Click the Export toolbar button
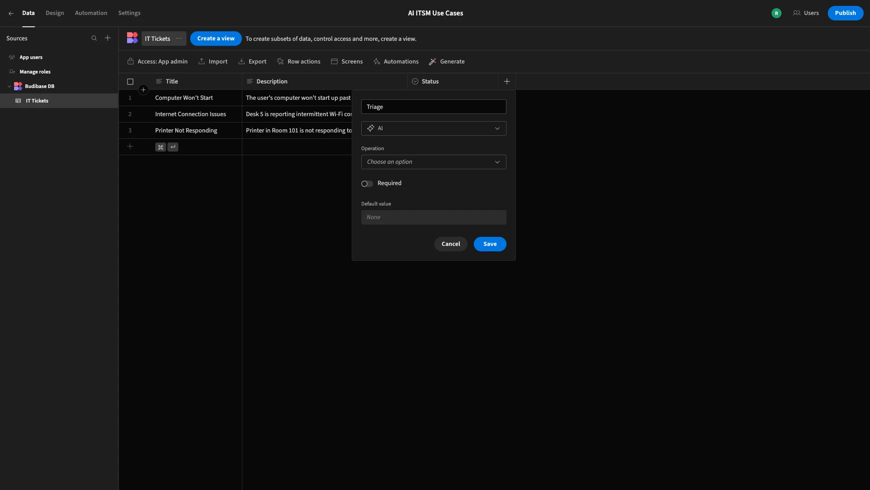Screen dimensions: 870x490 (x=252, y=62)
